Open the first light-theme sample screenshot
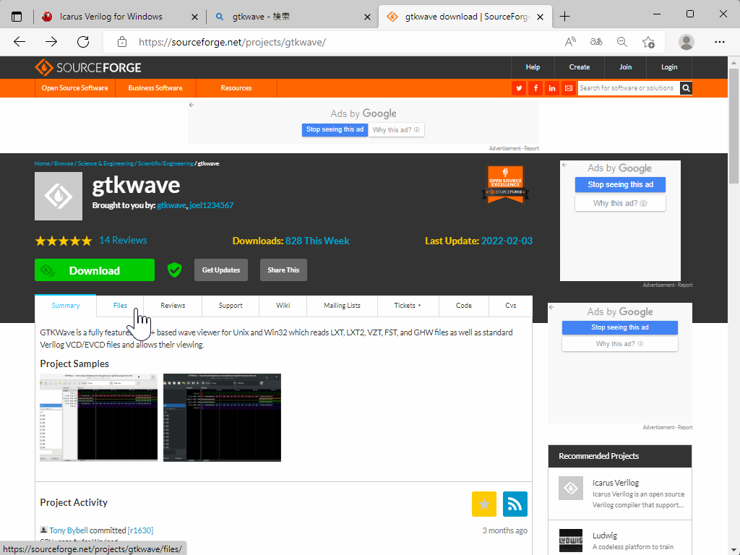The width and height of the screenshot is (740, 555). 98,418
